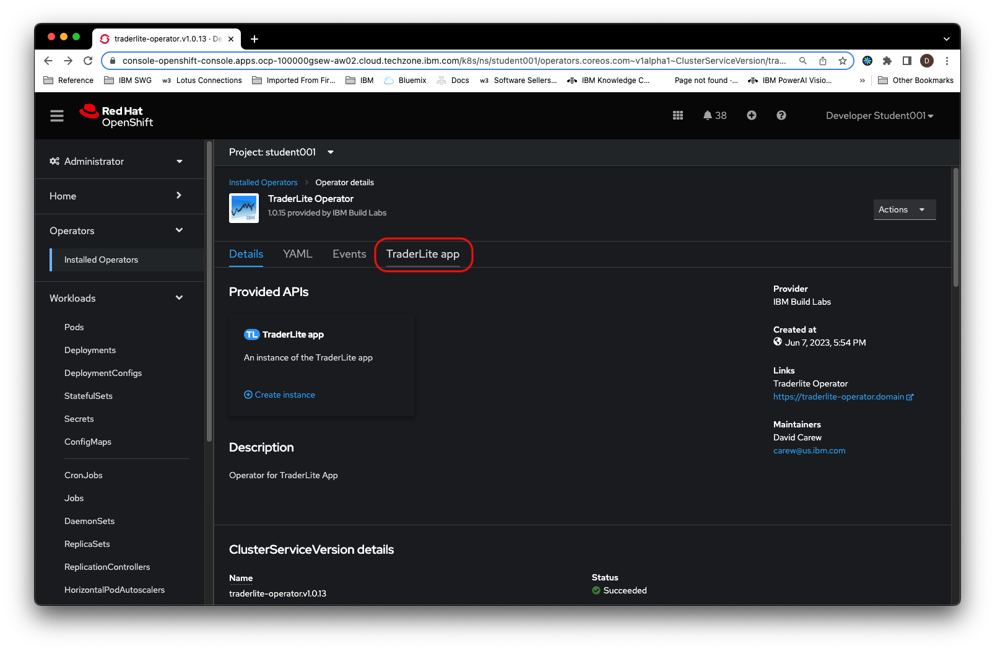Image resolution: width=995 pixels, height=651 pixels.
Task: Open Pods in the sidebar
Action: coord(74,327)
